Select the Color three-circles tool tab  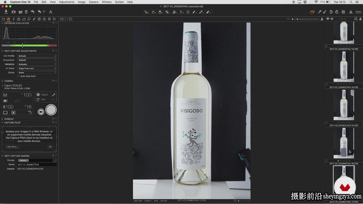coord(19,19)
